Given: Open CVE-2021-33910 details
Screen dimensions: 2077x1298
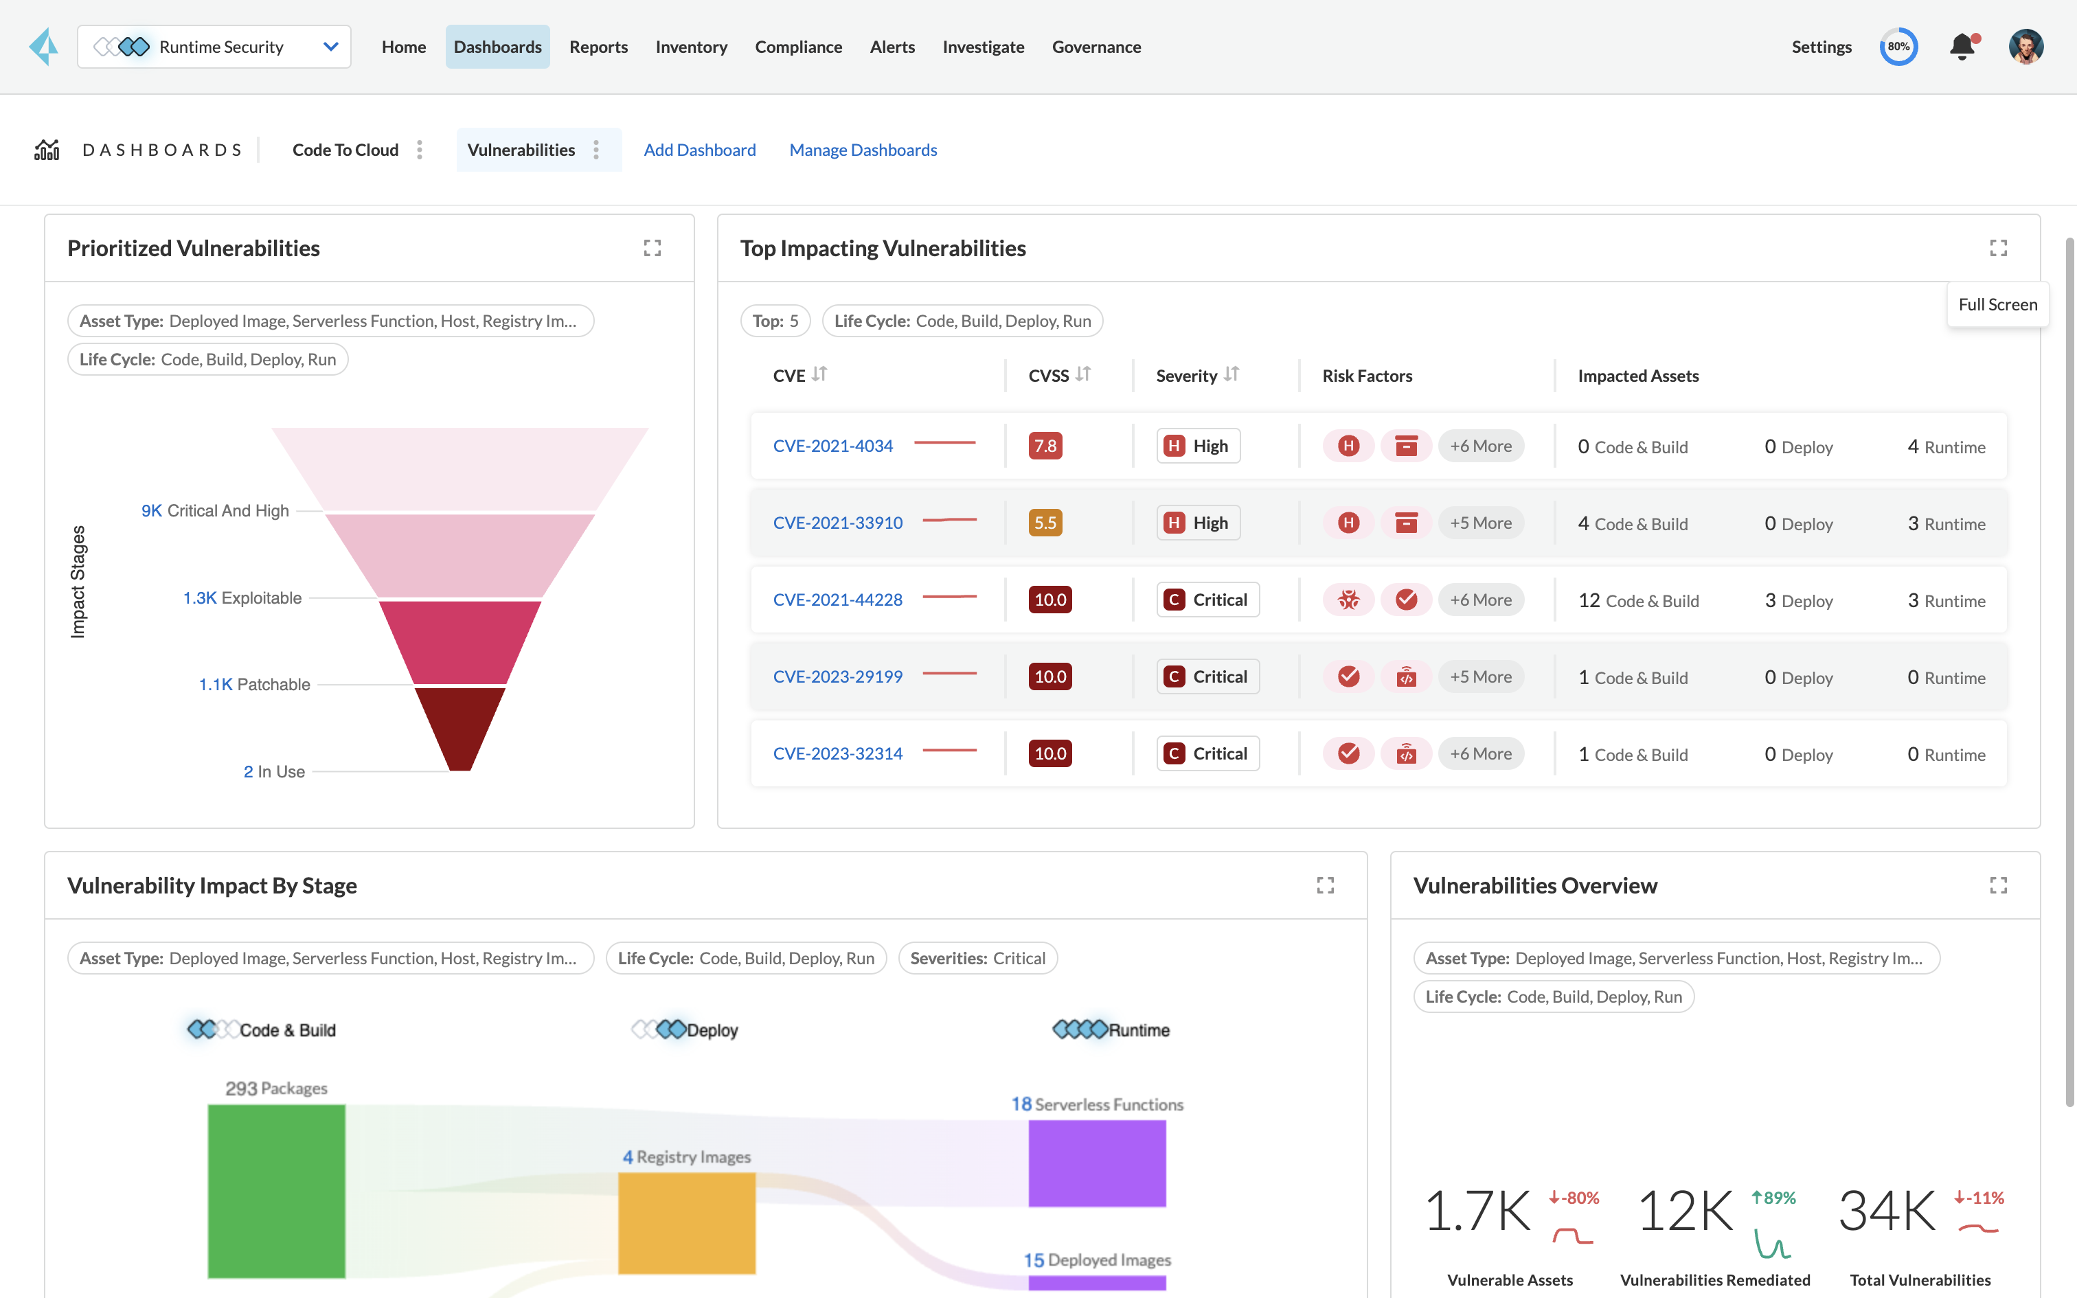Looking at the screenshot, I should 838,522.
